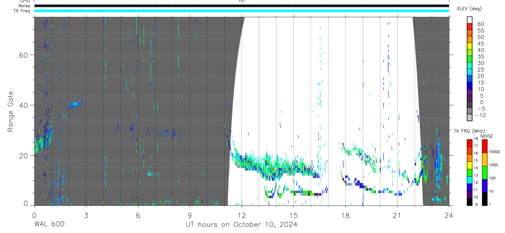505x233 pixels.
Task: Select the orange 1000-10000 NOISE swatch
Action: coord(484,159)
